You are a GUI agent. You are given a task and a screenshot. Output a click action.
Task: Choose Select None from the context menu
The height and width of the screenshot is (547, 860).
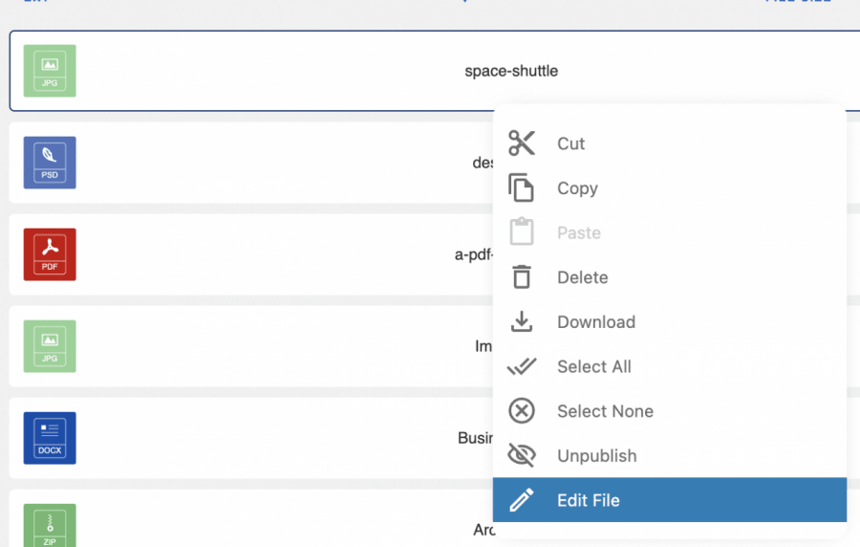(x=605, y=411)
